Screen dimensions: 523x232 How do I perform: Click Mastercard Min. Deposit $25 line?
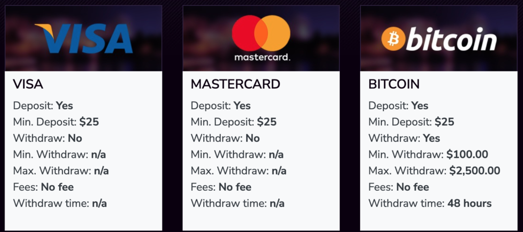(x=233, y=122)
